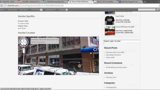The image size is (160, 90).
Task: Switch to Ferarri F430 2009 tab
Action: pos(80,2)
